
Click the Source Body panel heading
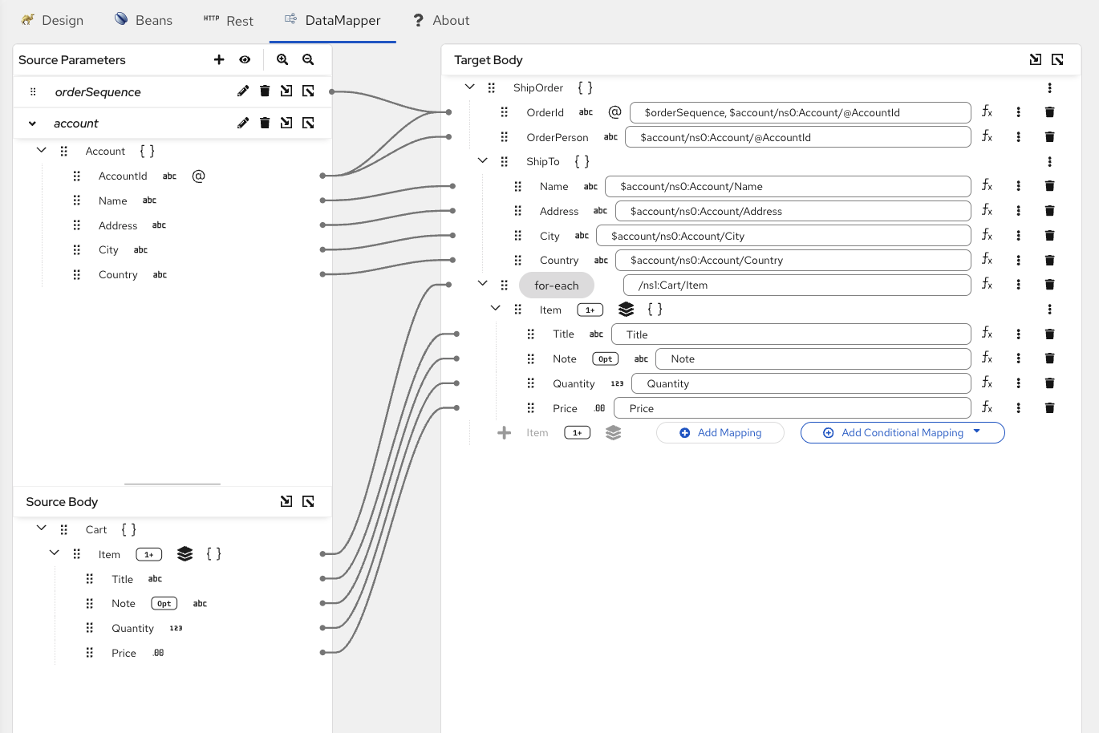click(62, 502)
